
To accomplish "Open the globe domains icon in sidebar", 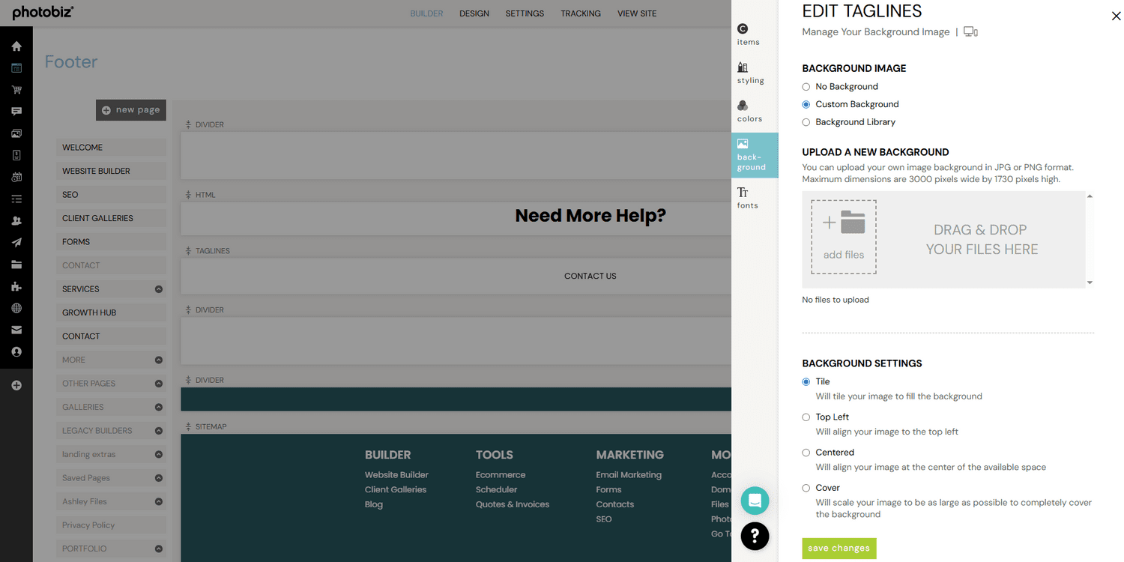I will click(16, 308).
